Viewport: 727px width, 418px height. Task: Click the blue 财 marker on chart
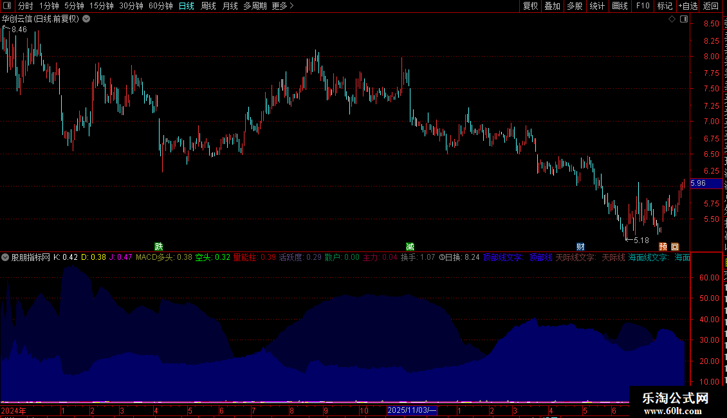click(580, 246)
